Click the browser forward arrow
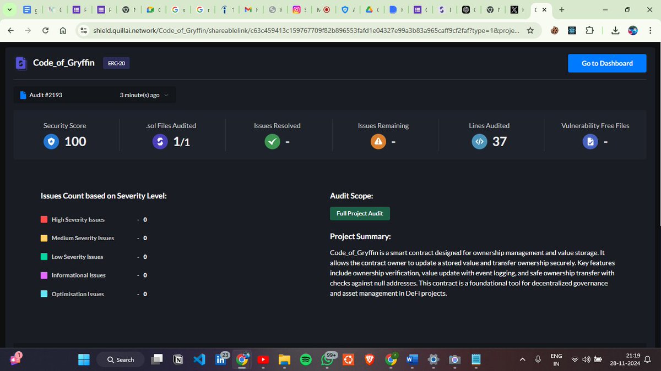 tap(28, 31)
